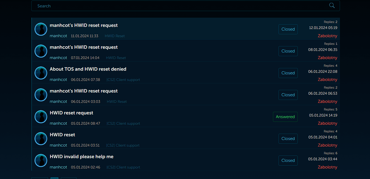The height and width of the screenshot is (179, 370).
Task: Click the green Answered status badge
Action: click(x=285, y=117)
